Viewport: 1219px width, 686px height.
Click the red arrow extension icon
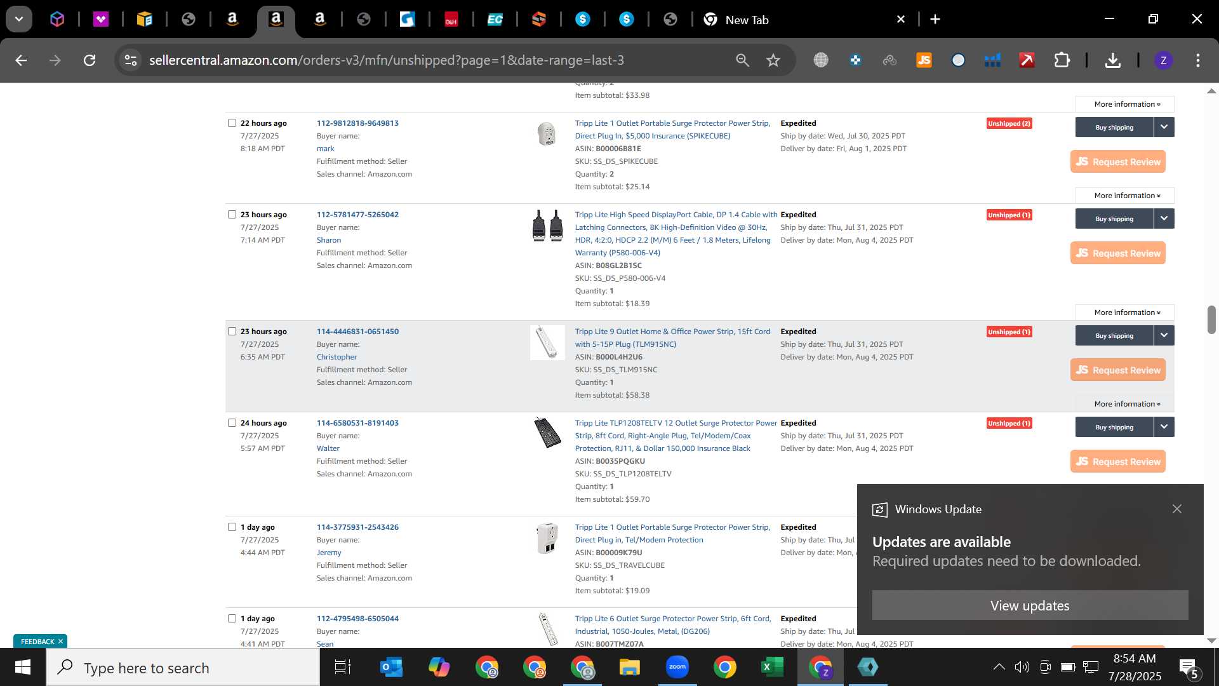(x=1027, y=60)
